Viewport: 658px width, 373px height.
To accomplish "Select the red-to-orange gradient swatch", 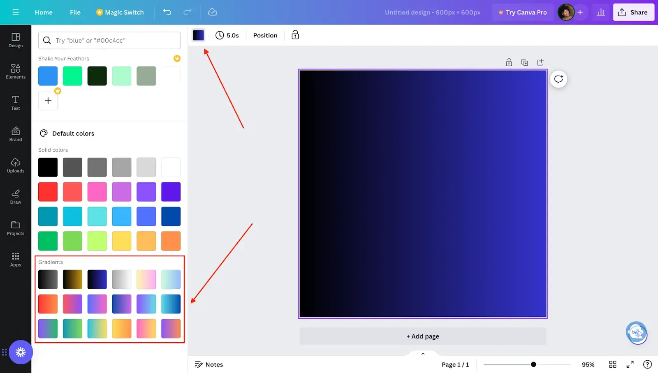I will tap(48, 304).
